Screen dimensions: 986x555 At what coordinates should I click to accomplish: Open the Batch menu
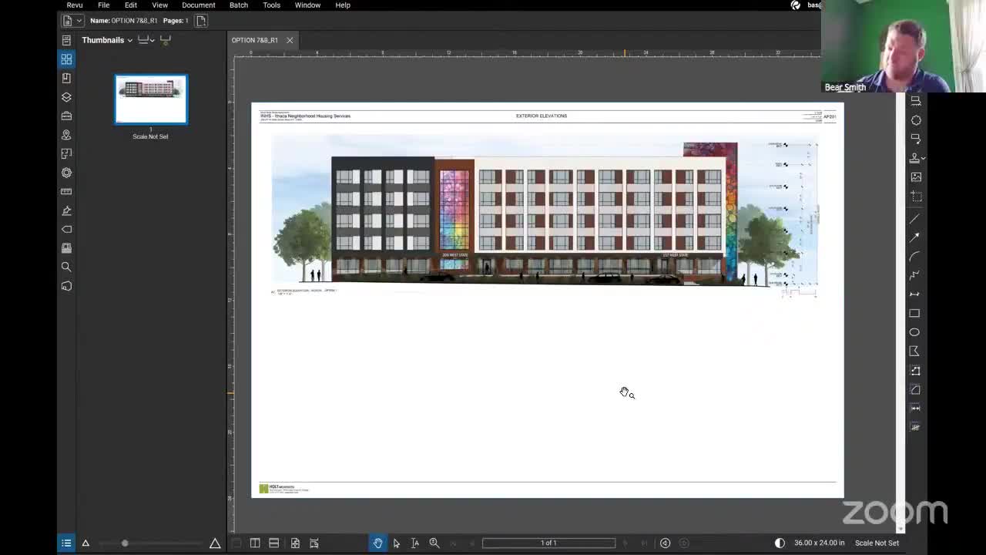pos(238,5)
